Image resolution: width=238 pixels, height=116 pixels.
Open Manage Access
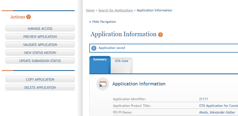click(40, 28)
